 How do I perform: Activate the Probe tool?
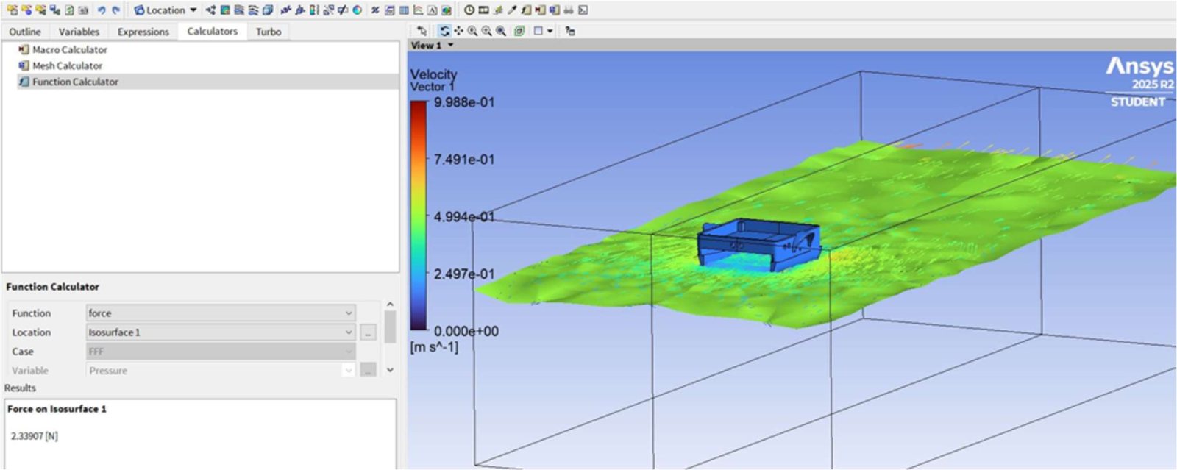pyautogui.click(x=512, y=10)
